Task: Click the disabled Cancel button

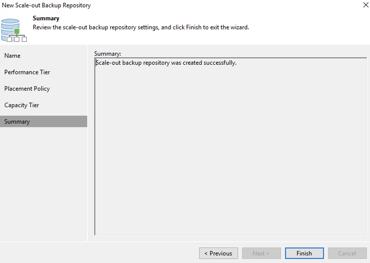Action: point(347,253)
